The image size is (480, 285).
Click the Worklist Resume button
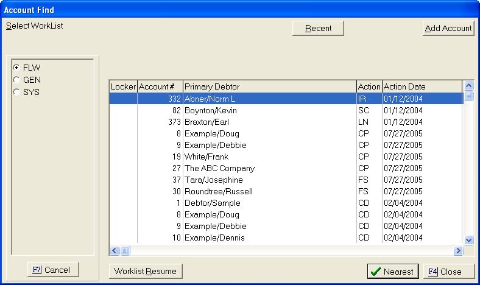tap(146, 272)
